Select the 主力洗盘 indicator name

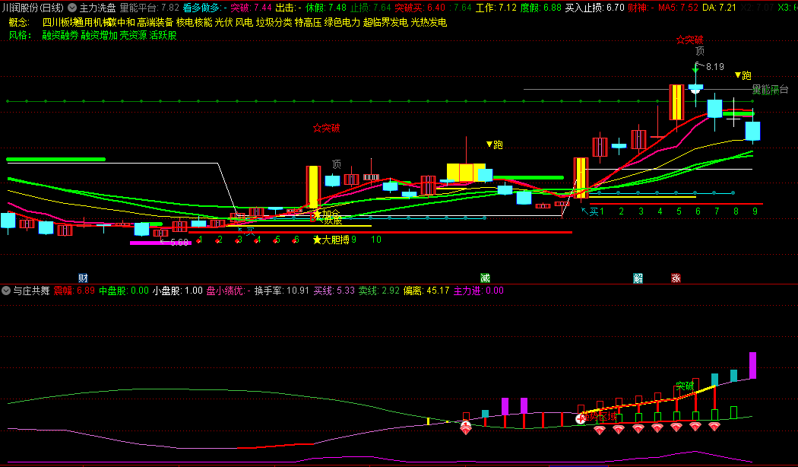(x=98, y=8)
